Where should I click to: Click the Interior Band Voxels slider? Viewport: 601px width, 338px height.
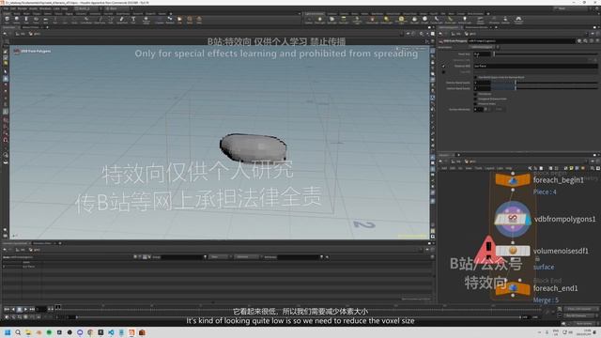point(545,88)
